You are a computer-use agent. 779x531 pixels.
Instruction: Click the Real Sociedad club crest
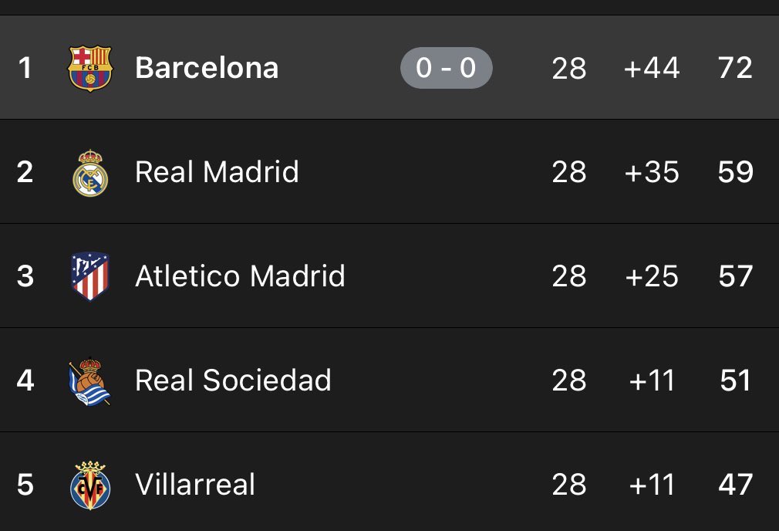[89, 381]
